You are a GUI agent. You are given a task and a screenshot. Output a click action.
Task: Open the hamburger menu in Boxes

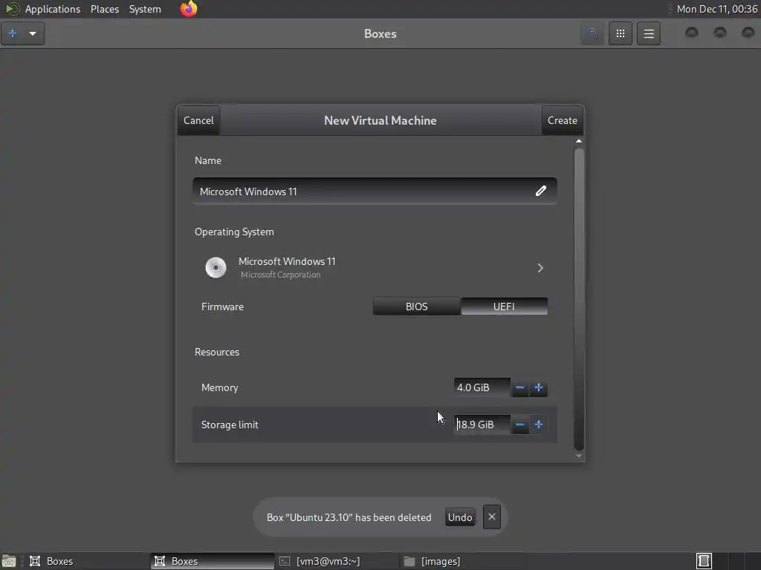coord(648,33)
